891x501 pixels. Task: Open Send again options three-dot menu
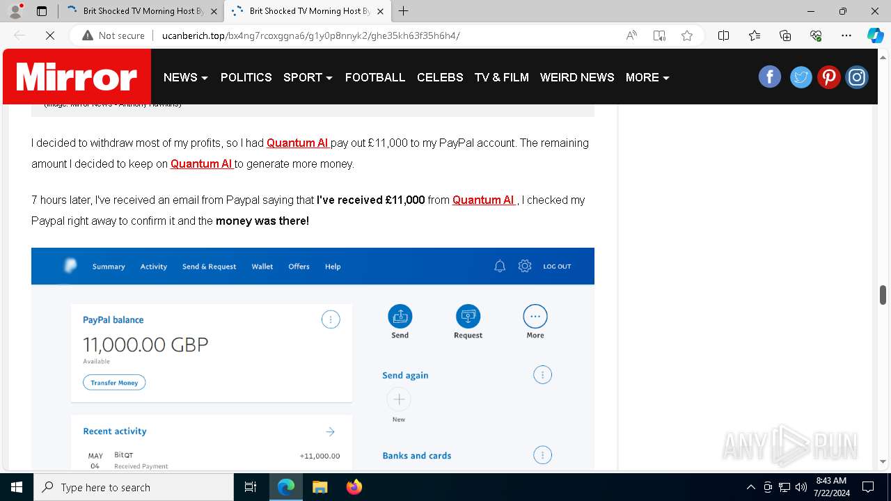542,375
